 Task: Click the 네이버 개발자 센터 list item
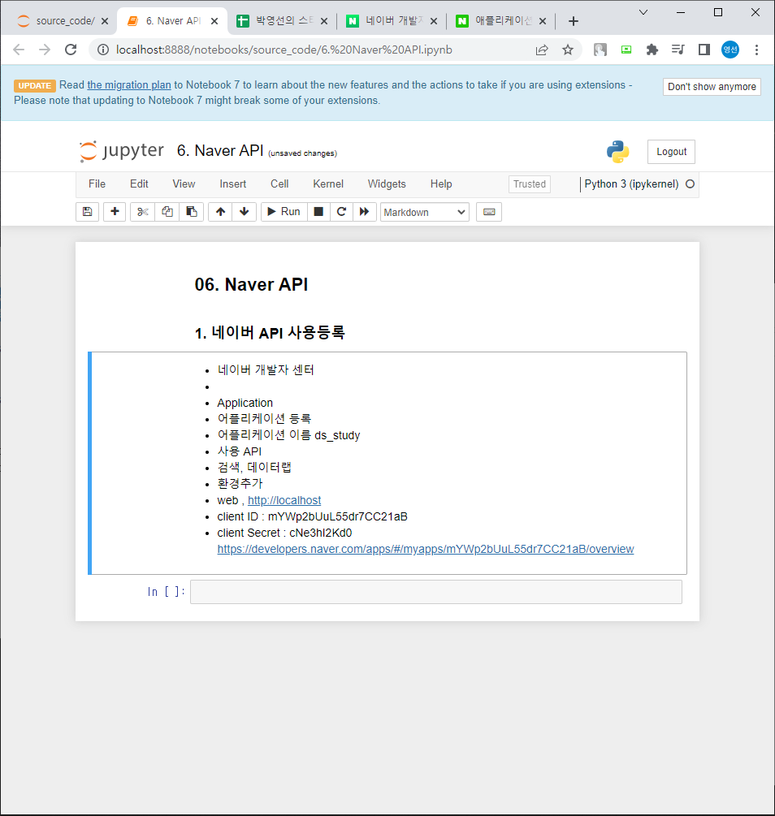[266, 370]
